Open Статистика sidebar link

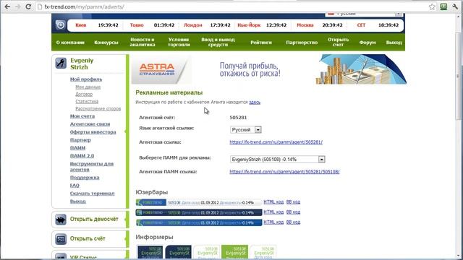pos(87,101)
